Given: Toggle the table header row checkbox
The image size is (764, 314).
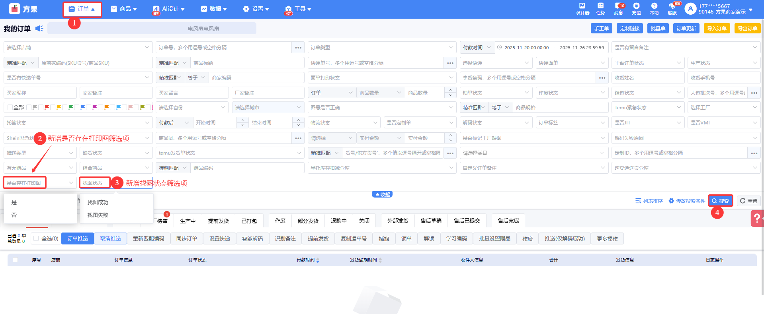Looking at the screenshot, I should [16, 260].
